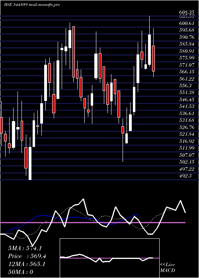Viewport: 199px width, 278px height.
Task: Click the 536.61 price level label
Action: pos(187,114)
